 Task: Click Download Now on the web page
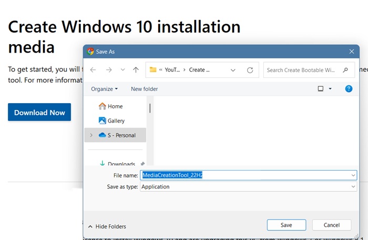tap(39, 112)
